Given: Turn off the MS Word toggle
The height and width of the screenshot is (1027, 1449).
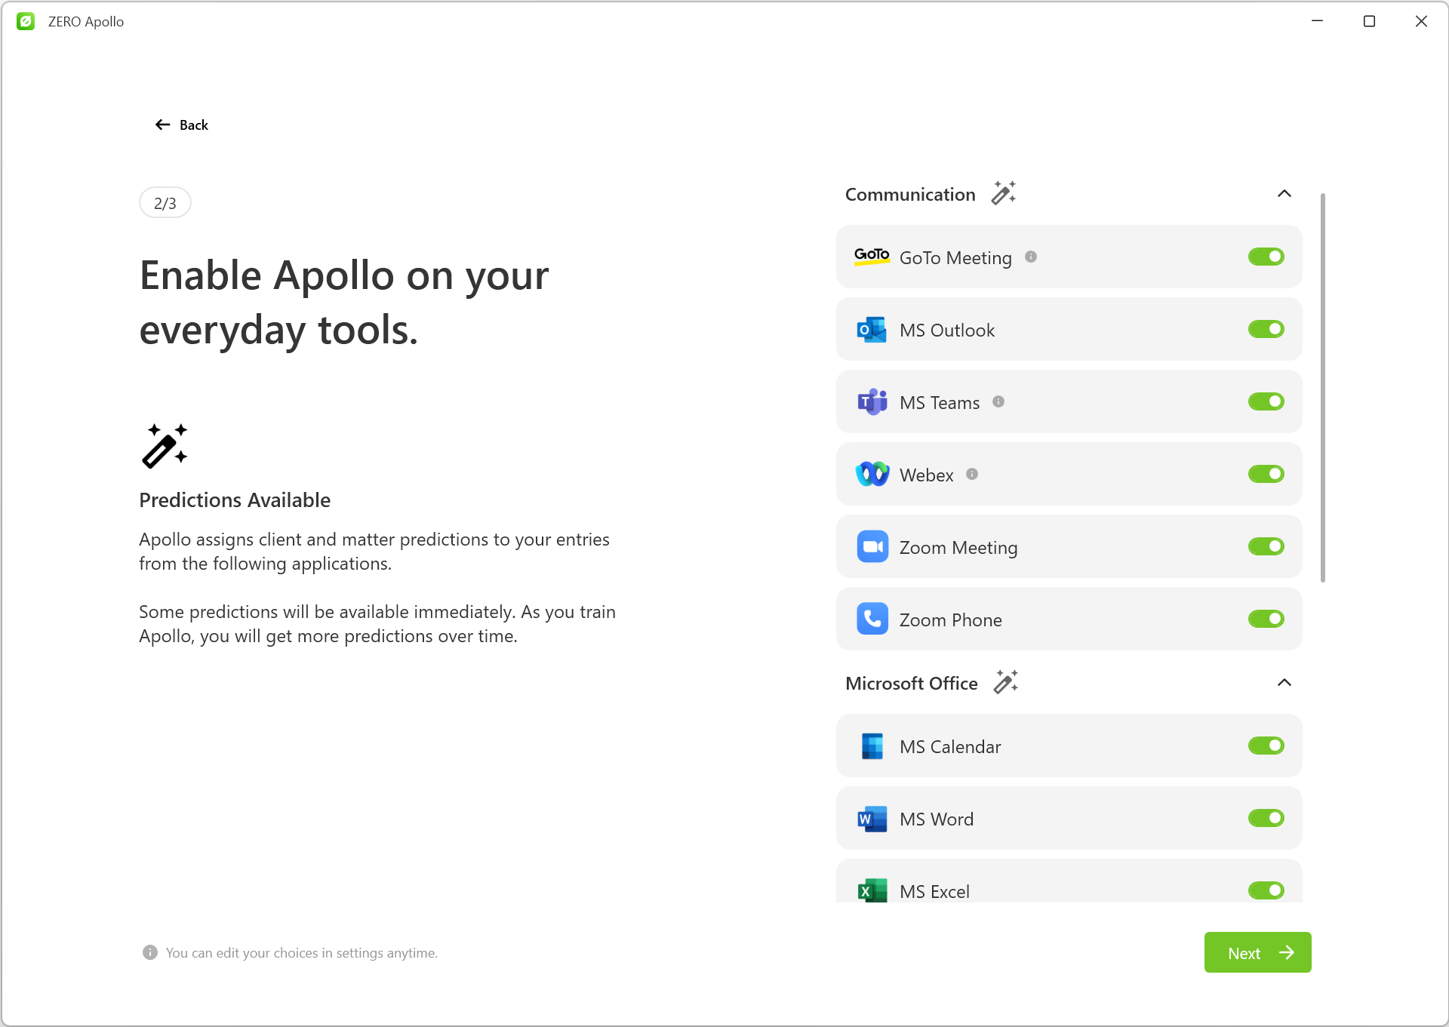Looking at the screenshot, I should [x=1266, y=818].
